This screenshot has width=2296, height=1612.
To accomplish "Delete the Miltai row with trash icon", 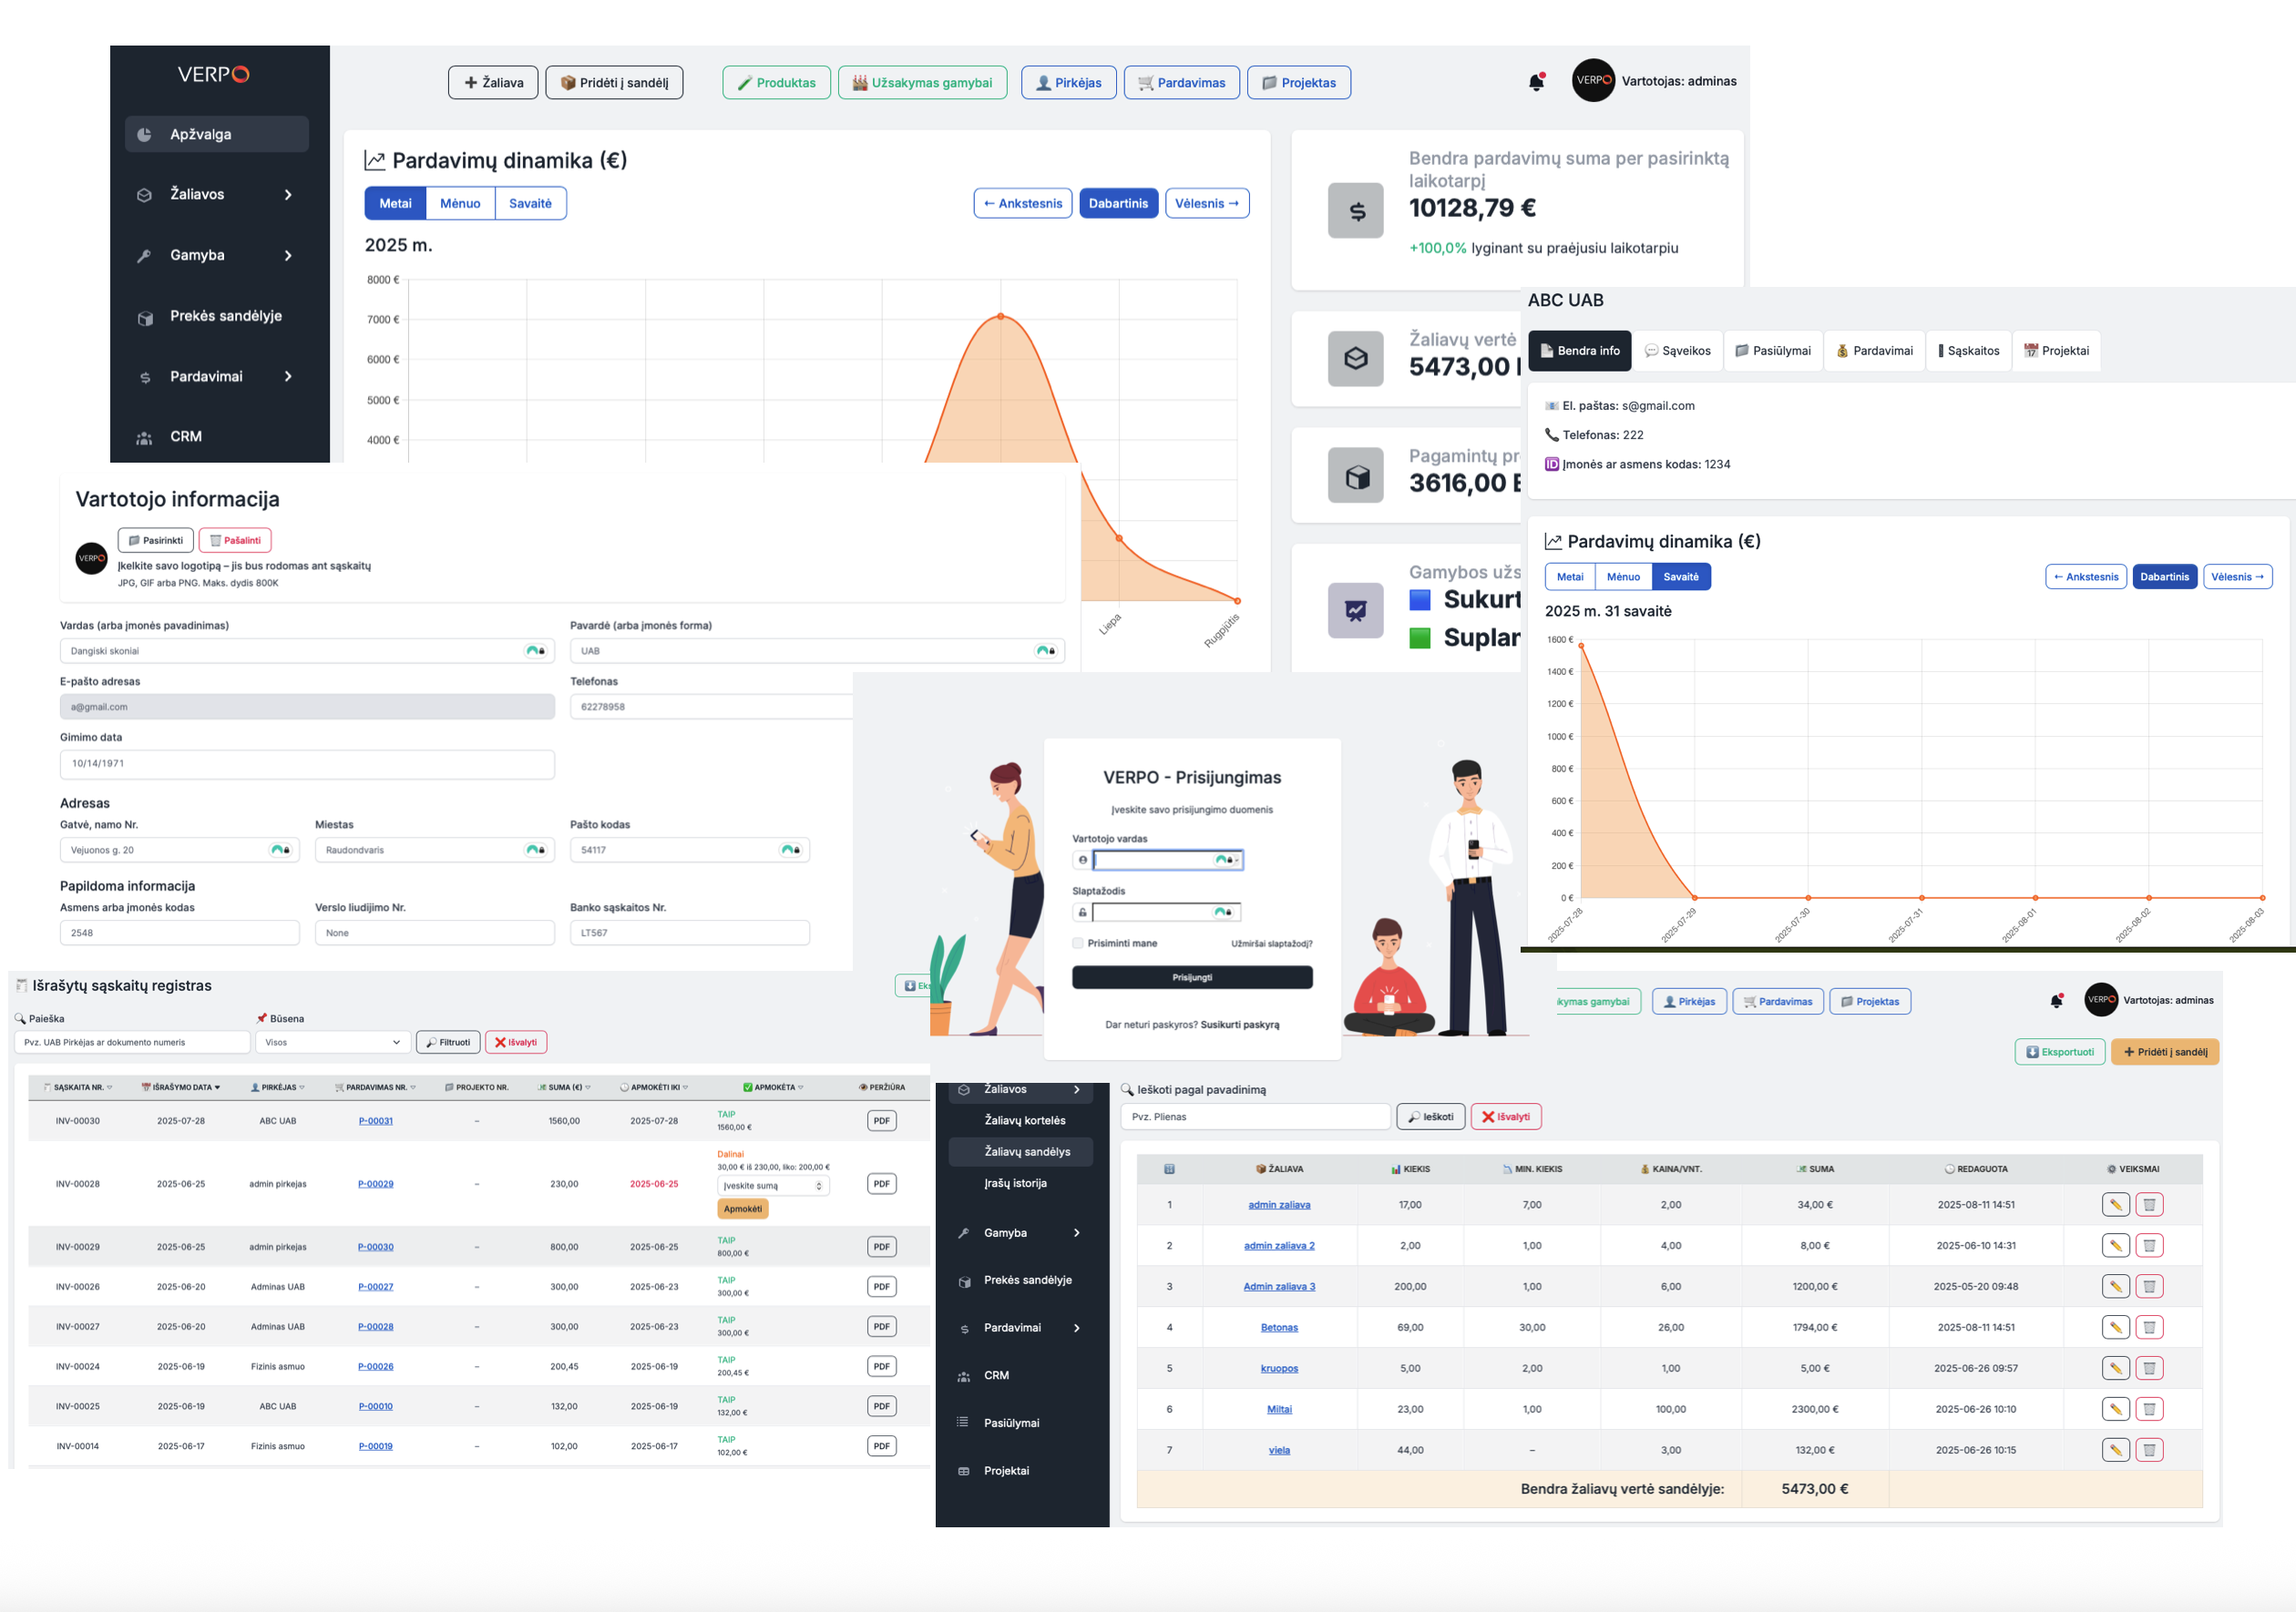I will pos(2149,1409).
